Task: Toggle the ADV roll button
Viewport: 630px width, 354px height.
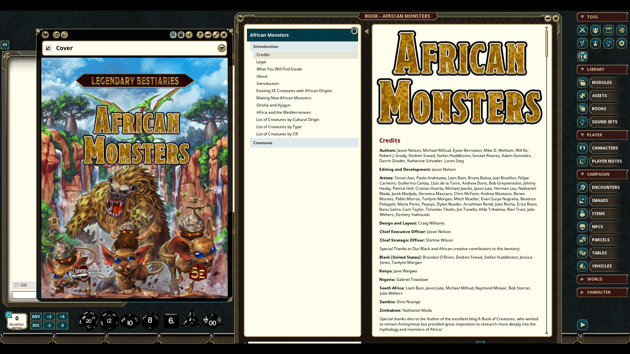Action: (x=36, y=317)
